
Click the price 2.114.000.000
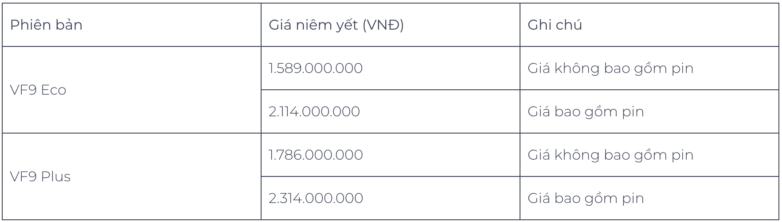tap(314, 111)
